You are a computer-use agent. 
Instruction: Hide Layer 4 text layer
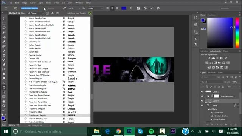point(202,101)
